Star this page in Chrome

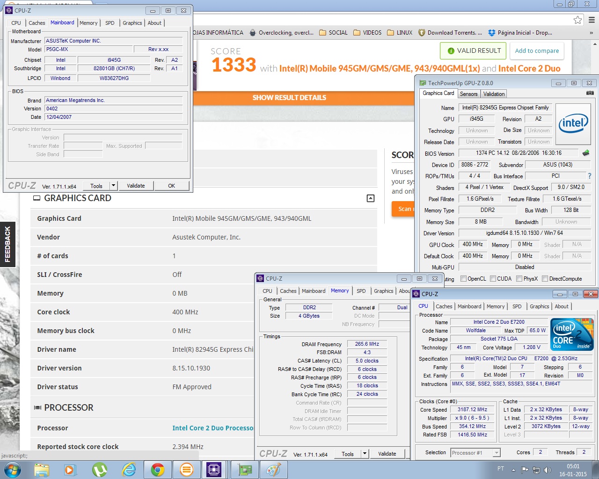(578, 20)
